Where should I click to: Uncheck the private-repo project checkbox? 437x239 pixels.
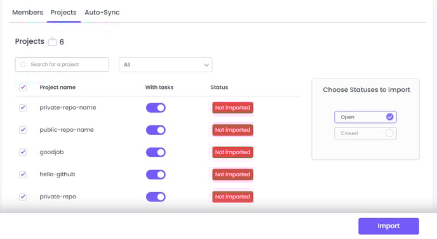click(23, 197)
